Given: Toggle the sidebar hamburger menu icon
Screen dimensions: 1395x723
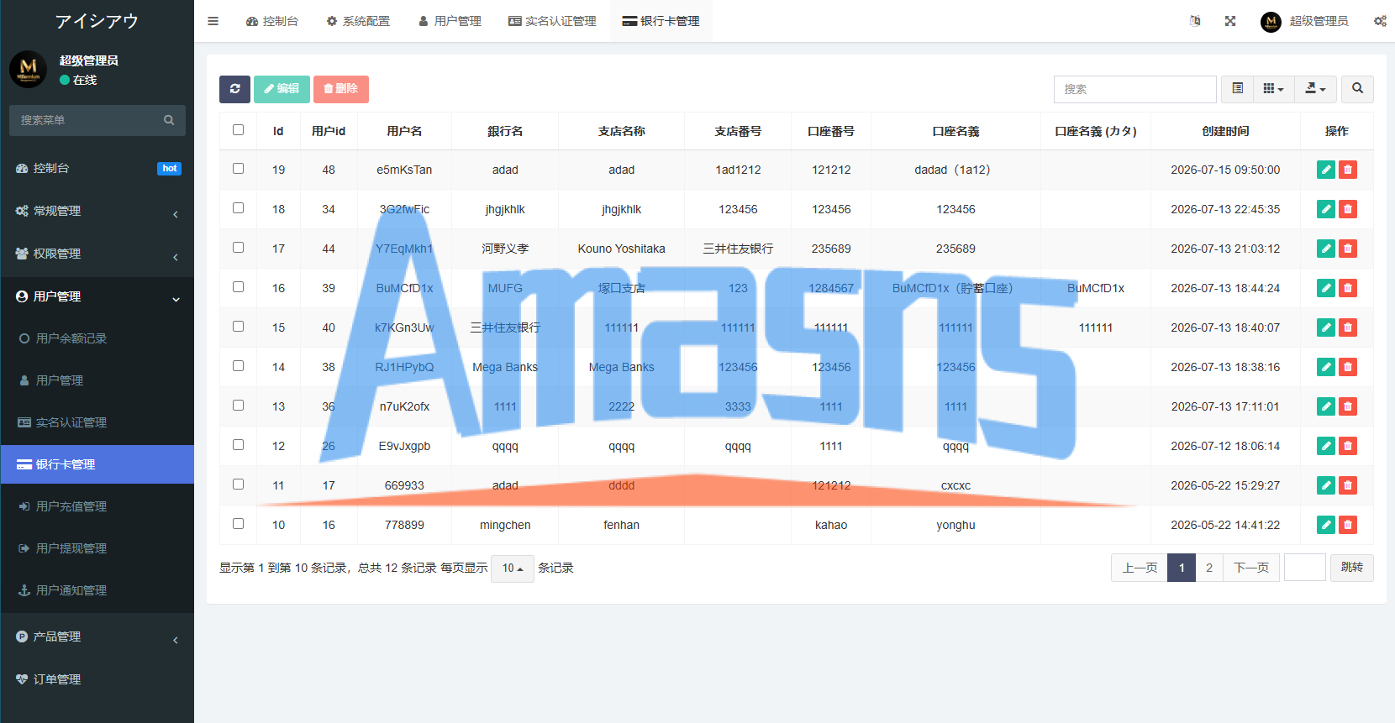Looking at the screenshot, I should 213,21.
